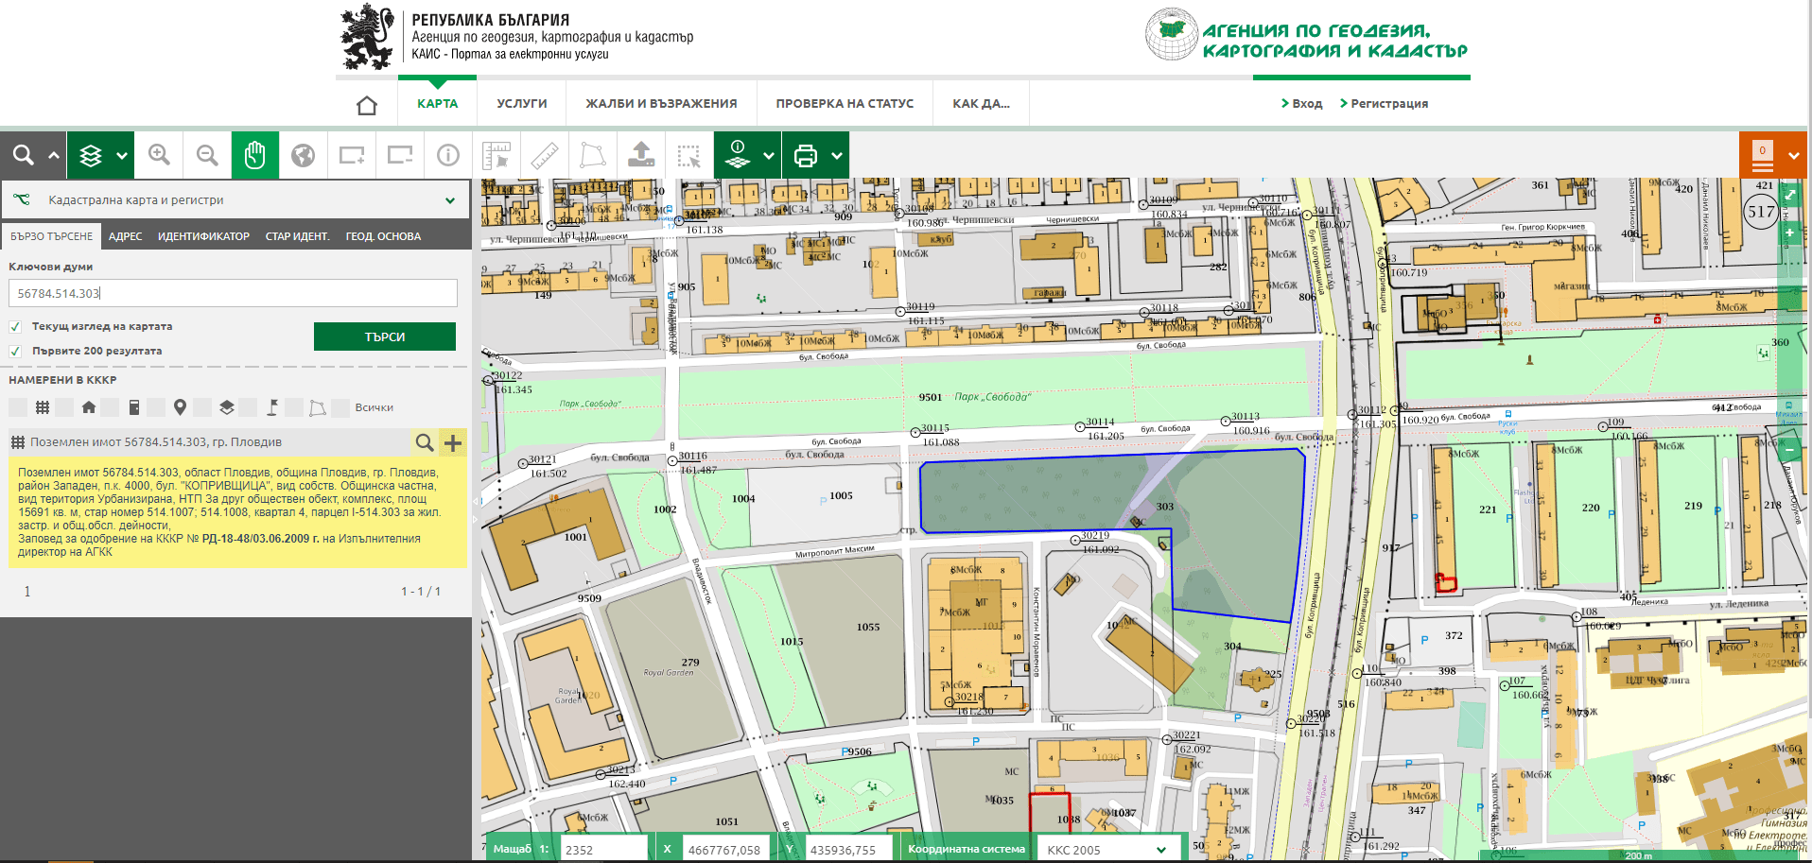
Task: Open the Регистрация link
Action: tap(1385, 104)
